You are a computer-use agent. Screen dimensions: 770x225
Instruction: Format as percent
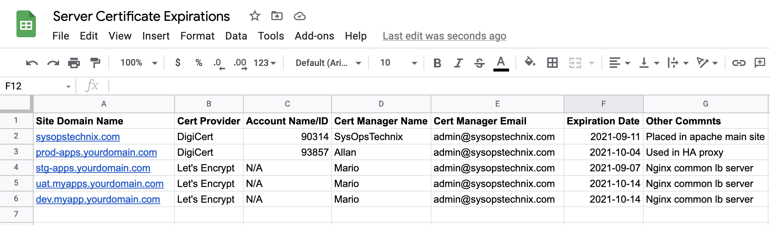pyautogui.click(x=199, y=63)
